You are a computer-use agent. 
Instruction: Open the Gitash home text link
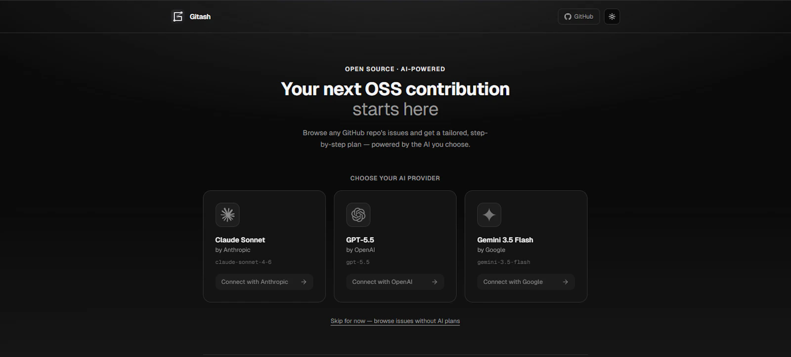200,16
